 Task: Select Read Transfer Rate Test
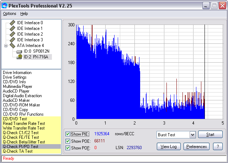point(31,123)
